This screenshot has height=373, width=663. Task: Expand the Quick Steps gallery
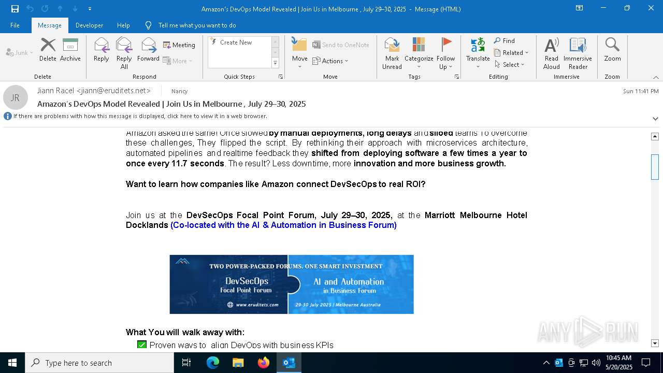point(275,63)
